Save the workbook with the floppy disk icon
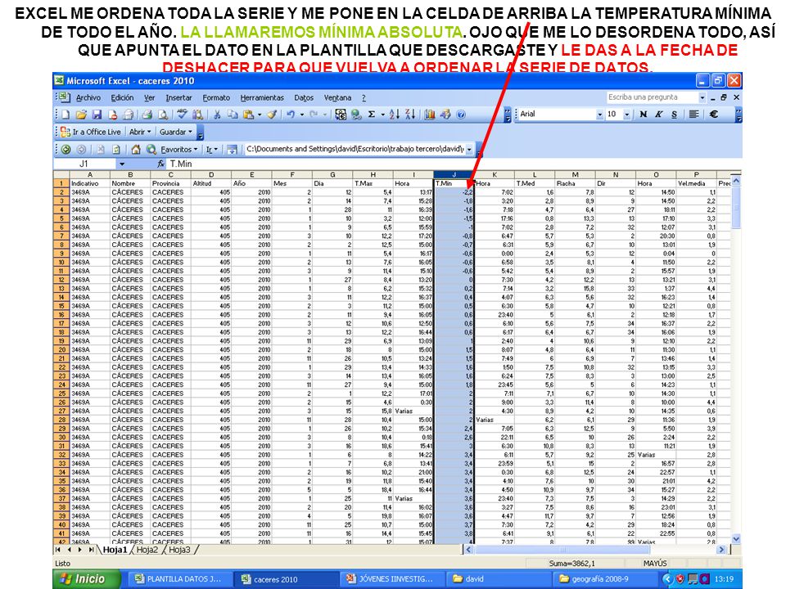Screen dimensions: 786x589 97,115
